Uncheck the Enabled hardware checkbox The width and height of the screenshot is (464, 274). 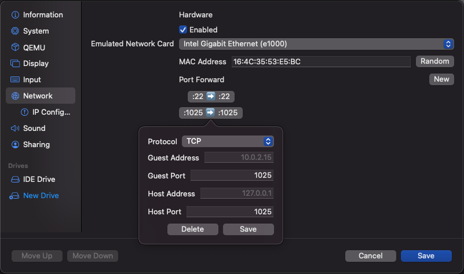pyautogui.click(x=184, y=30)
